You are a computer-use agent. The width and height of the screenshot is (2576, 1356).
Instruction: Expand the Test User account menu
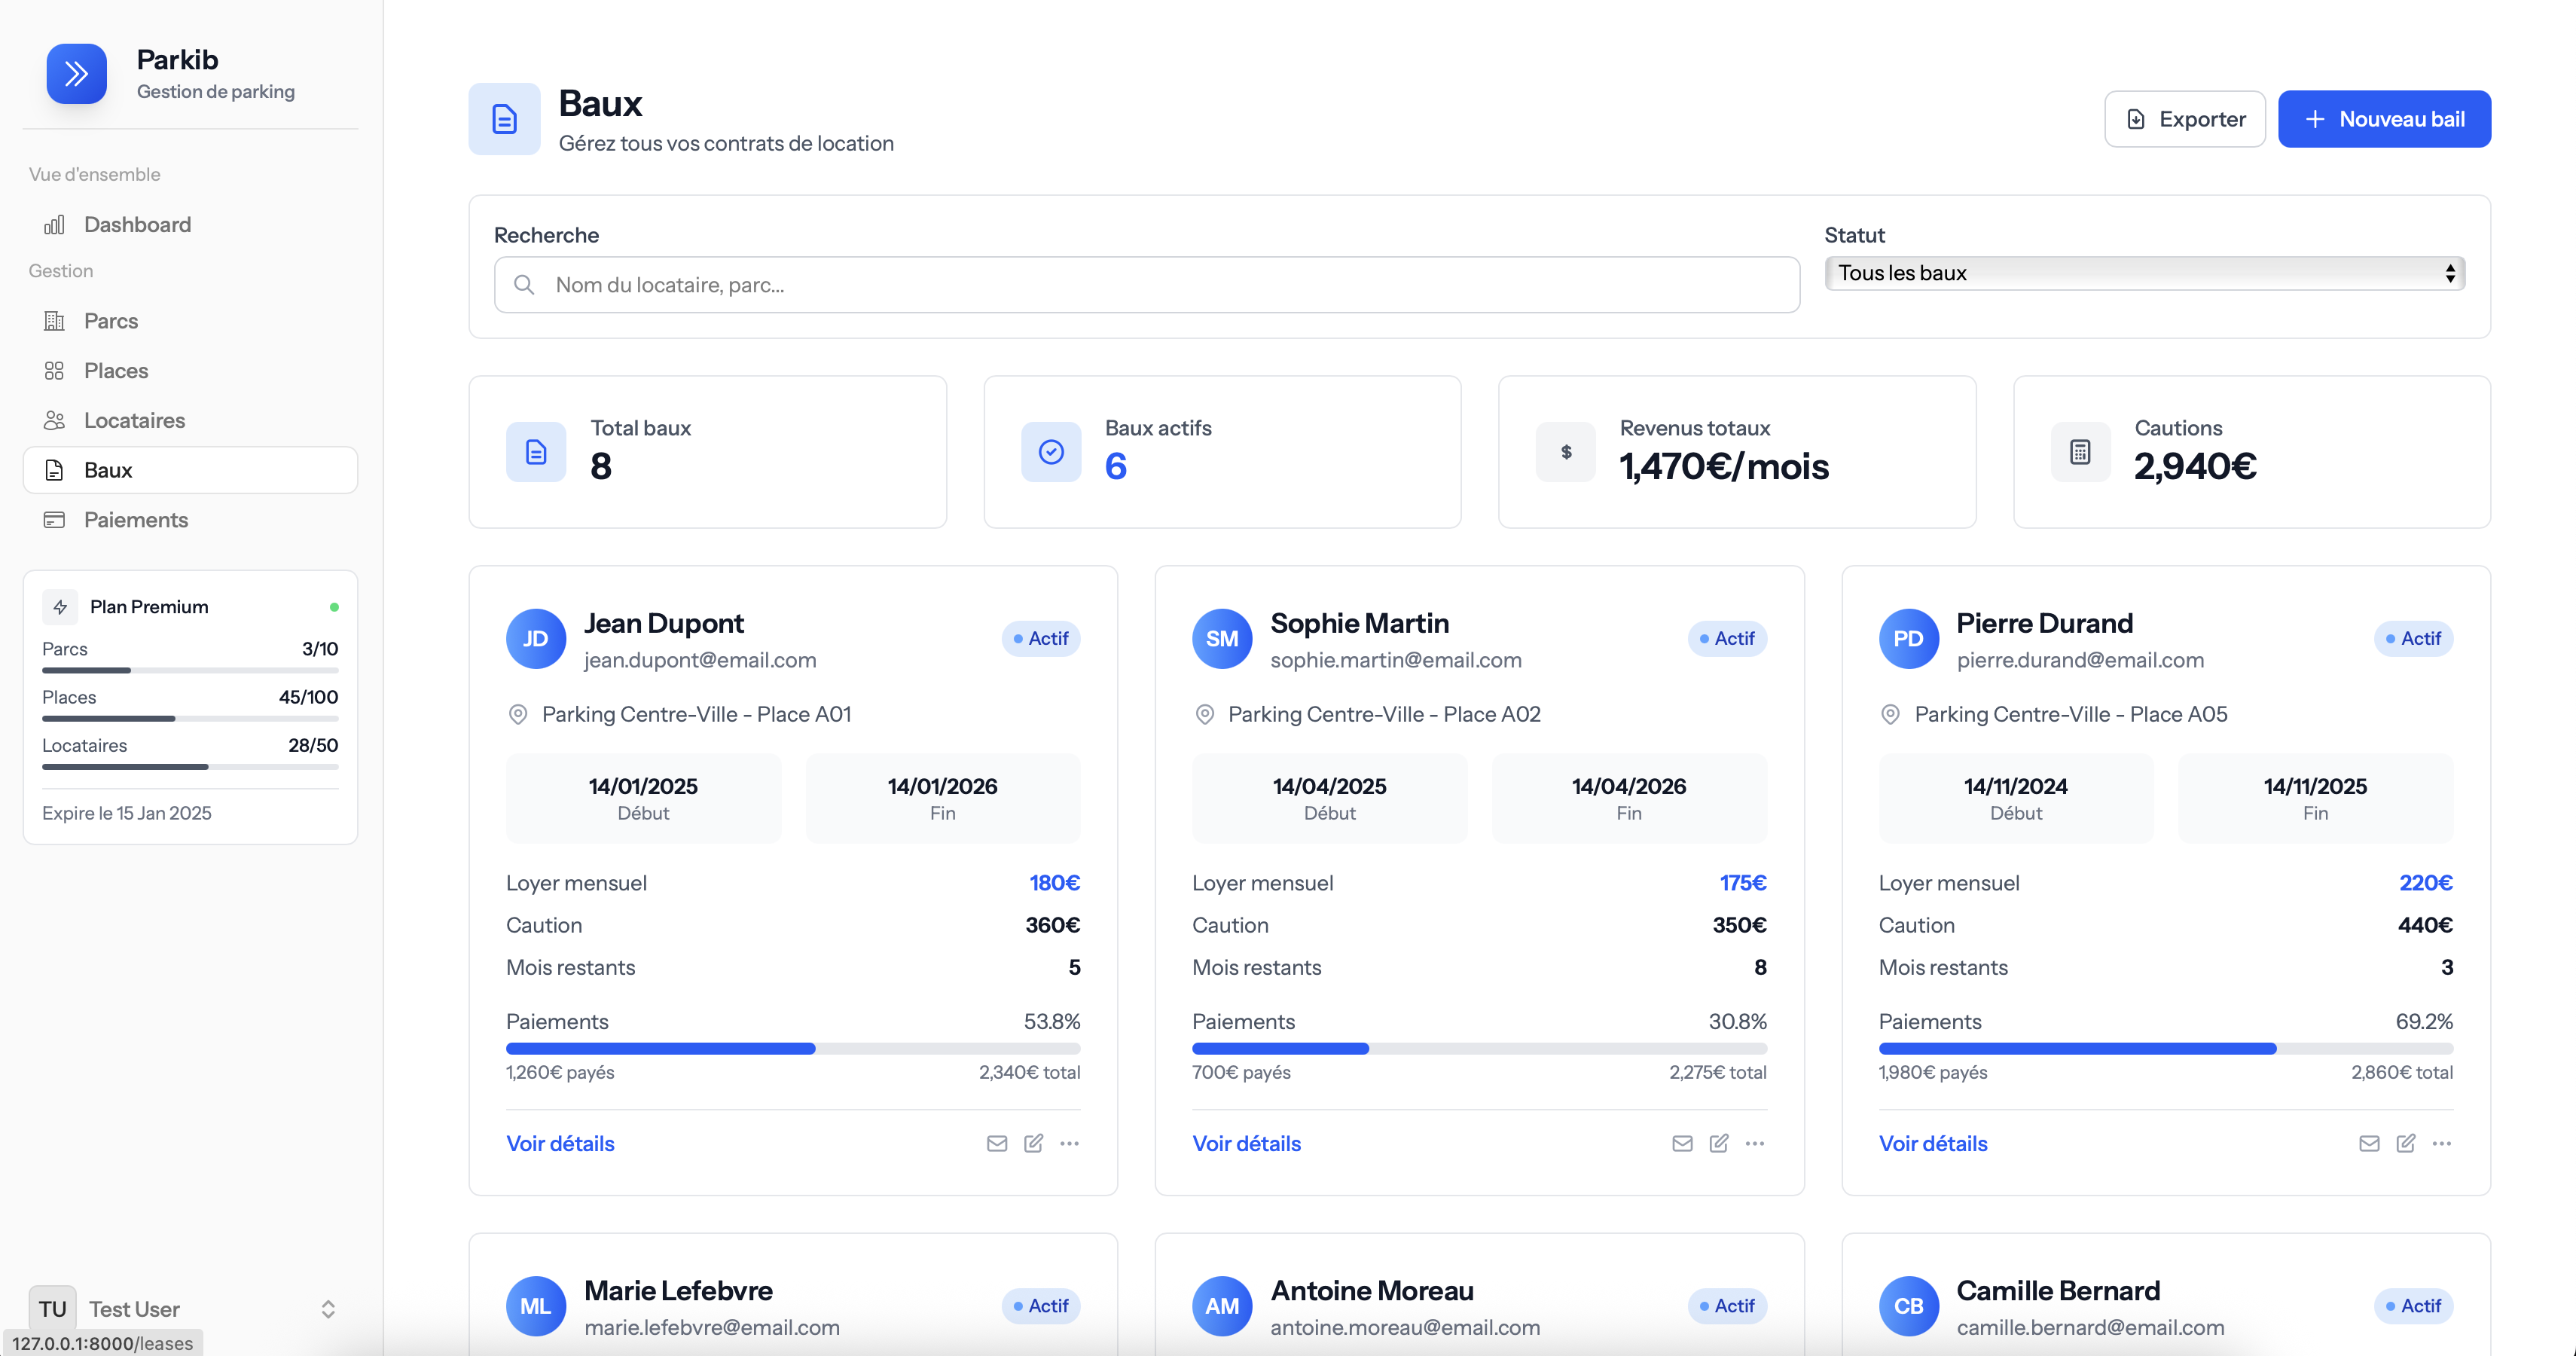[327, 1309]
